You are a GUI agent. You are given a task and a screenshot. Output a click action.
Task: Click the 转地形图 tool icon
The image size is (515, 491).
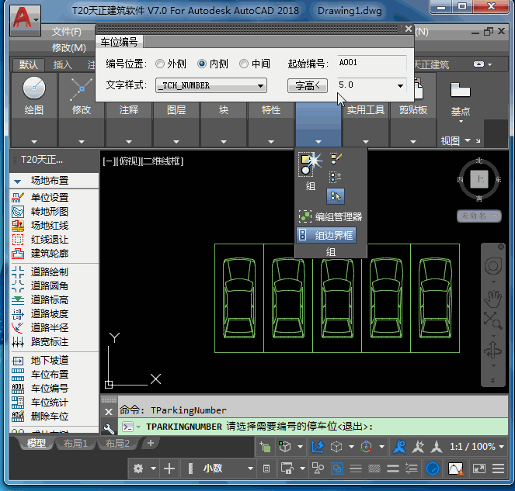click(18, 212)
